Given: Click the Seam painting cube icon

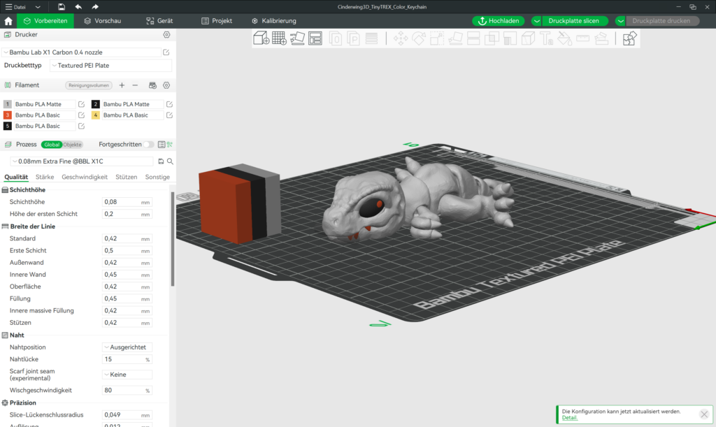Looking at the screenshot, I should tap(529, 38).
